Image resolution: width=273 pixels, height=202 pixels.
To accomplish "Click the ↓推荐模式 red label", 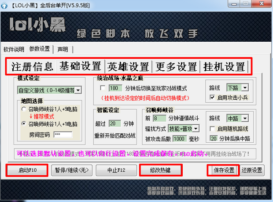I will point(42,116).
